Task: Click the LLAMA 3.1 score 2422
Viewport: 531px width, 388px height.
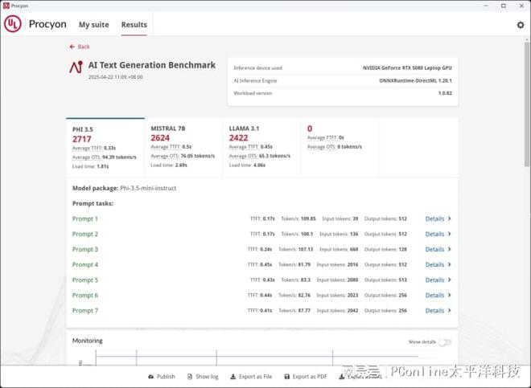Action: pos(238,138)
